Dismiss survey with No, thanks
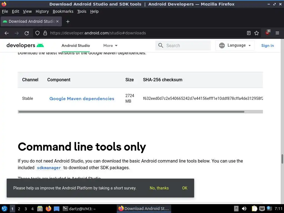This screenshot has height=213, width=284. (x=159, y=188)
